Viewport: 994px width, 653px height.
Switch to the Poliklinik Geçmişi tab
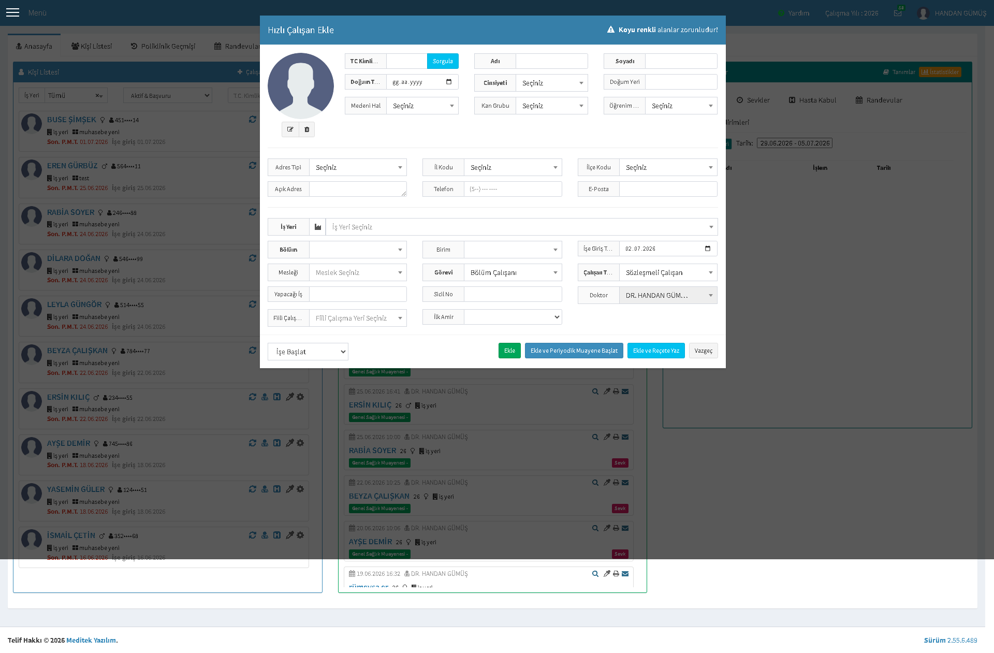tap(163, 46)
